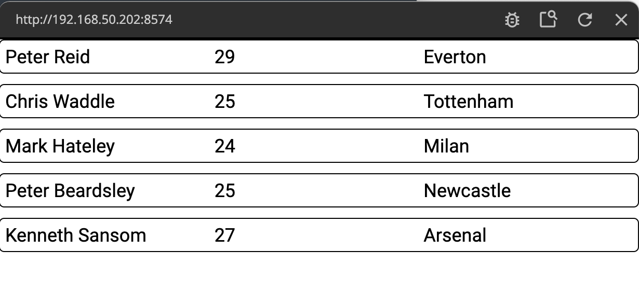Click Peter Reid's age 29
This screenshot has width=639, height=306.
[x=224, y=57]
